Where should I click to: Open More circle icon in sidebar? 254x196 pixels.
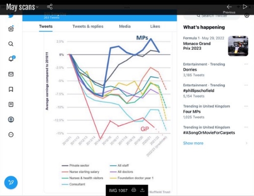(11, 135)
